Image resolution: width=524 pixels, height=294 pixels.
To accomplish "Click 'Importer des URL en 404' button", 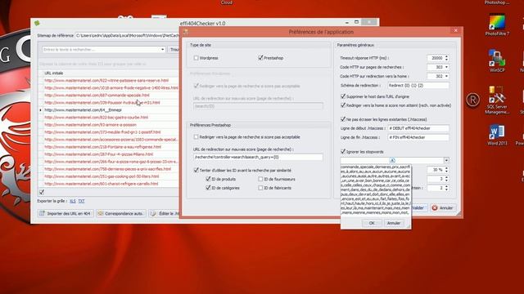I will click(65, 213).
